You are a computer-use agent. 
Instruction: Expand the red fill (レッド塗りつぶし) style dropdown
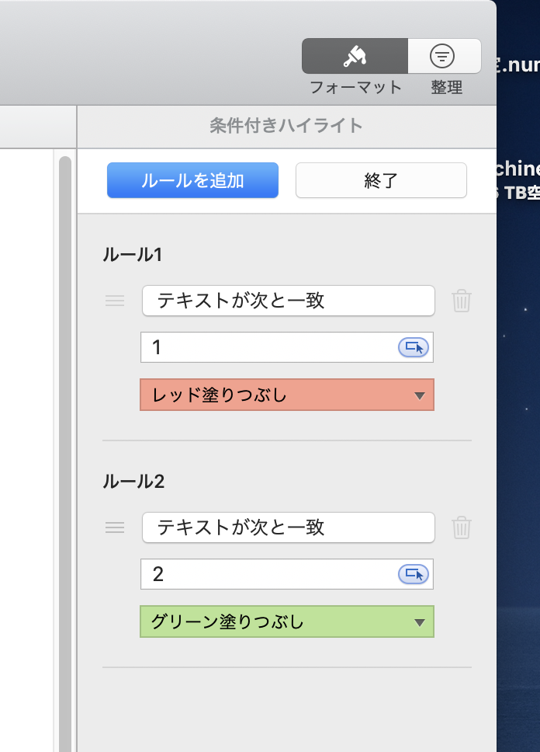point(287,395)
